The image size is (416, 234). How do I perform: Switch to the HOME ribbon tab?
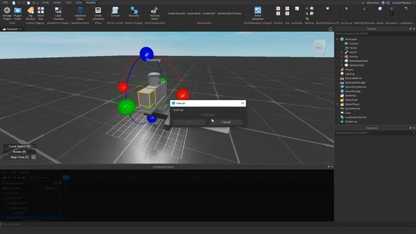45,3
